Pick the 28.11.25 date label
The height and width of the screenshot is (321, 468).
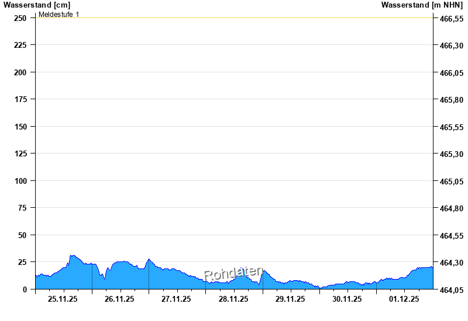point(233,299)
